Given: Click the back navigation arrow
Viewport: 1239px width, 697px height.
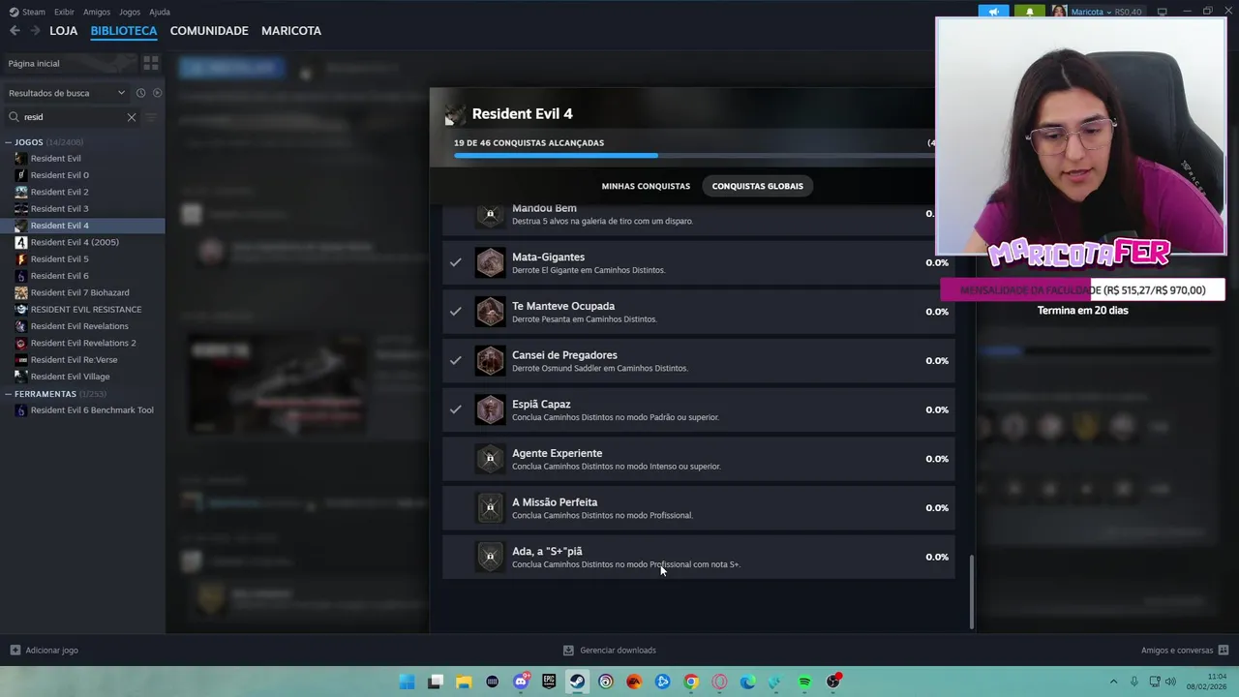Looking at the screenshot, I should pyautogui.click(x=15, y=31).
